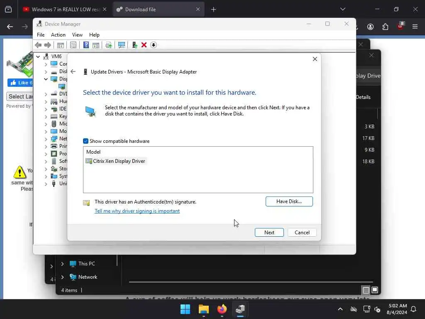Screen dimensions: 425x319
Task: Open the Firefox hamburger menu
Action: [x=415, y=27]
